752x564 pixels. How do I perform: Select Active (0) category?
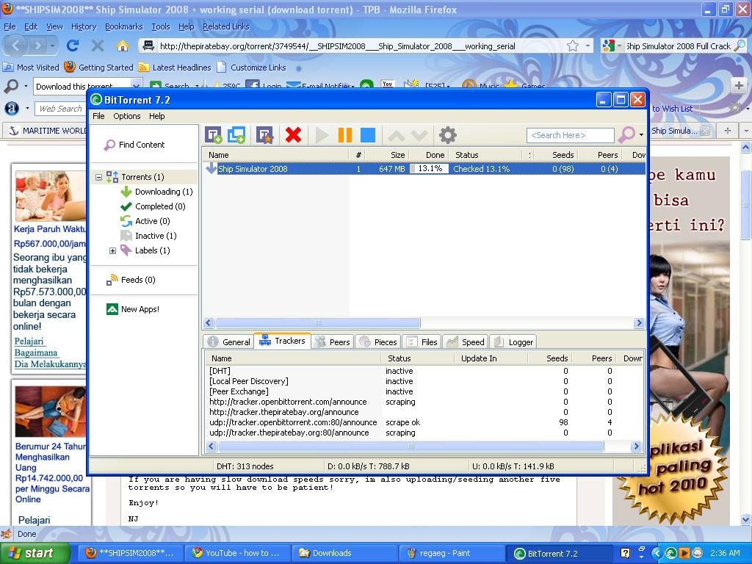click(x=145, y=221)
